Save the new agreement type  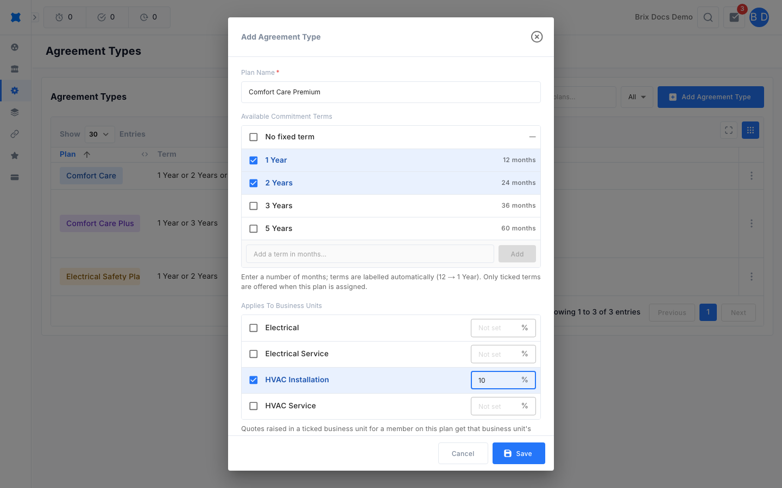(x=519, y=453)
